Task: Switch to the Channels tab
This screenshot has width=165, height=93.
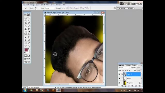Action: 128,65
